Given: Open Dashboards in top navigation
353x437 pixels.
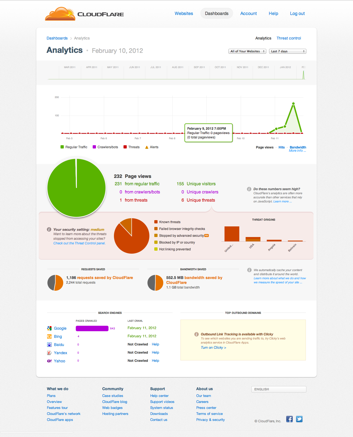Looking at the screenshot, I should (x=217, y=13).
